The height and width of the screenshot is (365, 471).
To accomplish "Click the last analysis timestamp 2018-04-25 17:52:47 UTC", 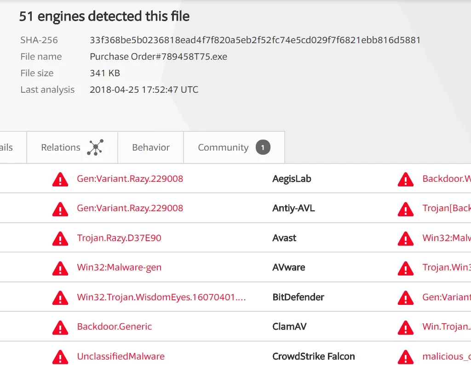I will [144, 90].
